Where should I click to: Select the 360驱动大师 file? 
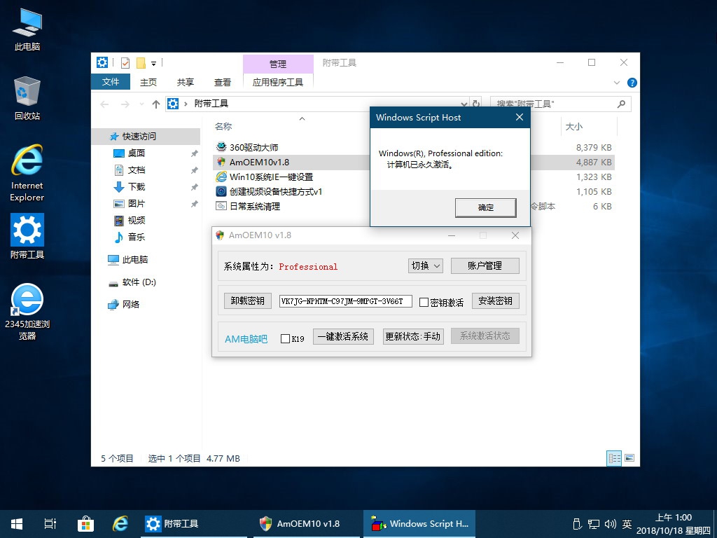253,147
